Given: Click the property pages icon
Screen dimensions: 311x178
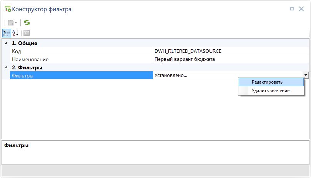Looking at the screenshot, I should tap(26, 33).
